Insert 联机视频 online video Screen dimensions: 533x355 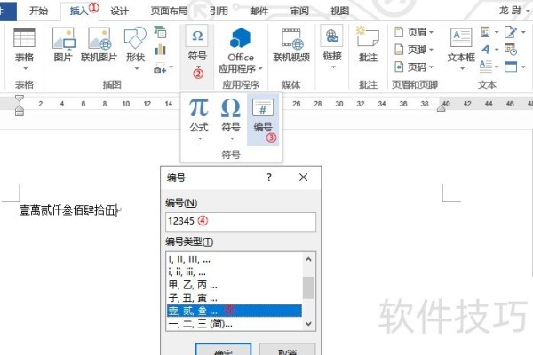coord(291,45)
